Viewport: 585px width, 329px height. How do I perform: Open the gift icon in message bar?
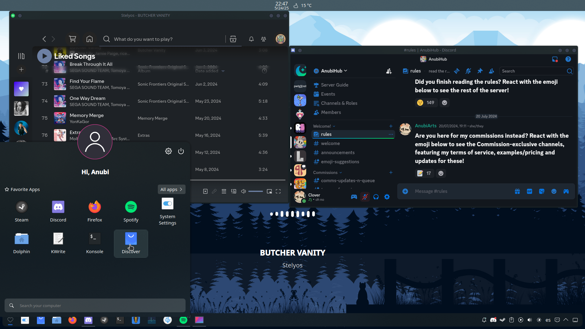tap(517, 191)
